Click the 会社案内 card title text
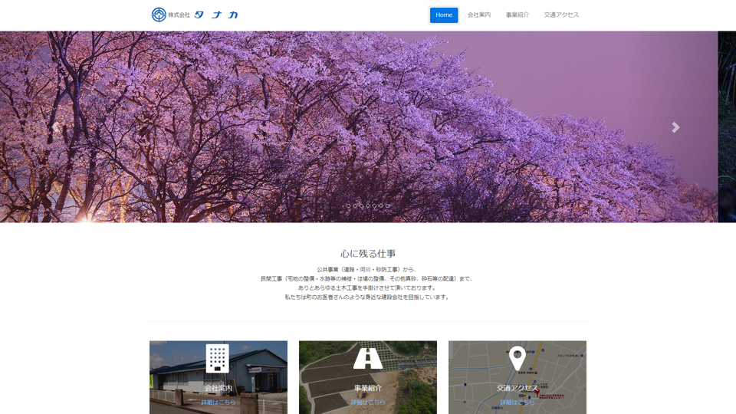The width and height of the screenshot is (736, 414). point(219,388)
